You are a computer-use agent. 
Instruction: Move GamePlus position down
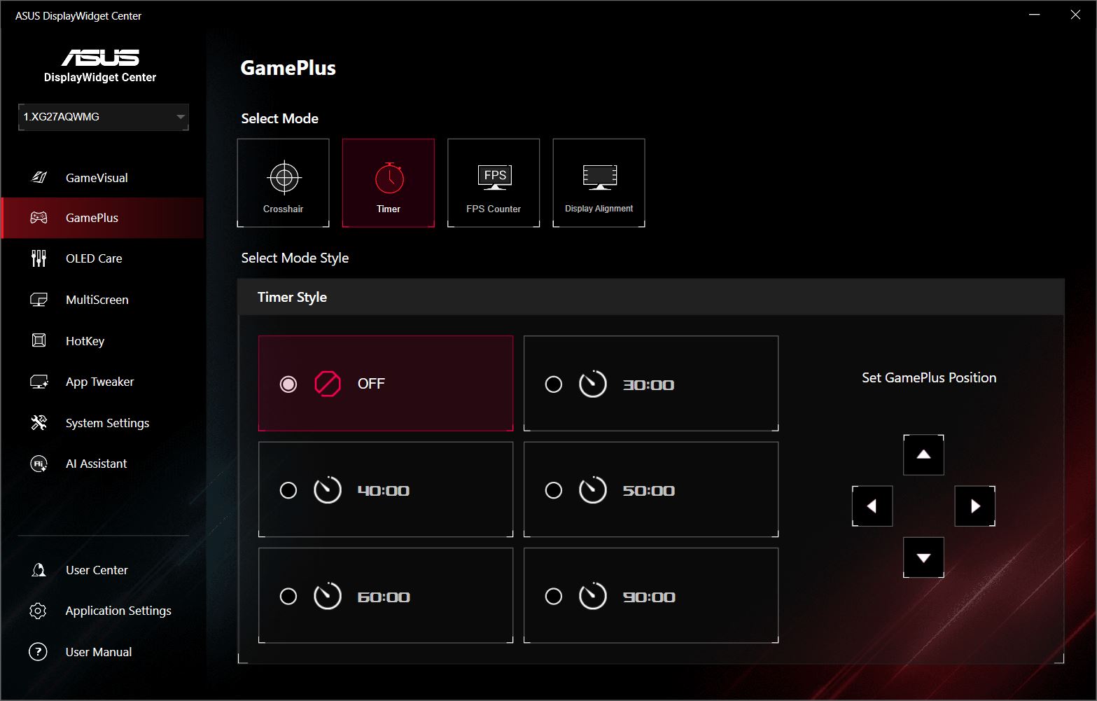[923, 557]
